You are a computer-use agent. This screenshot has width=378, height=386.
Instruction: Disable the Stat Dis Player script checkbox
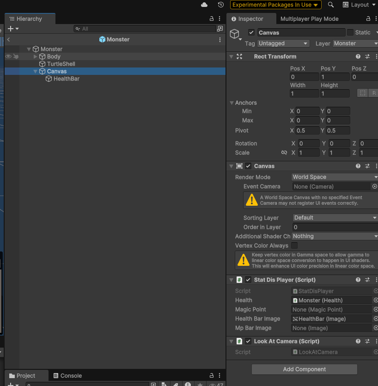(x=248, y=280)
